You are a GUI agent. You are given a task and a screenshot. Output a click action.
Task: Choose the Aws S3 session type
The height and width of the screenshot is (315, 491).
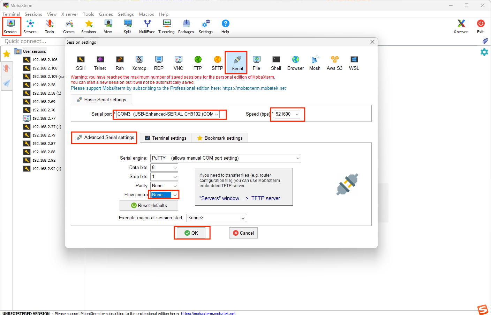(x=334, y=63)
